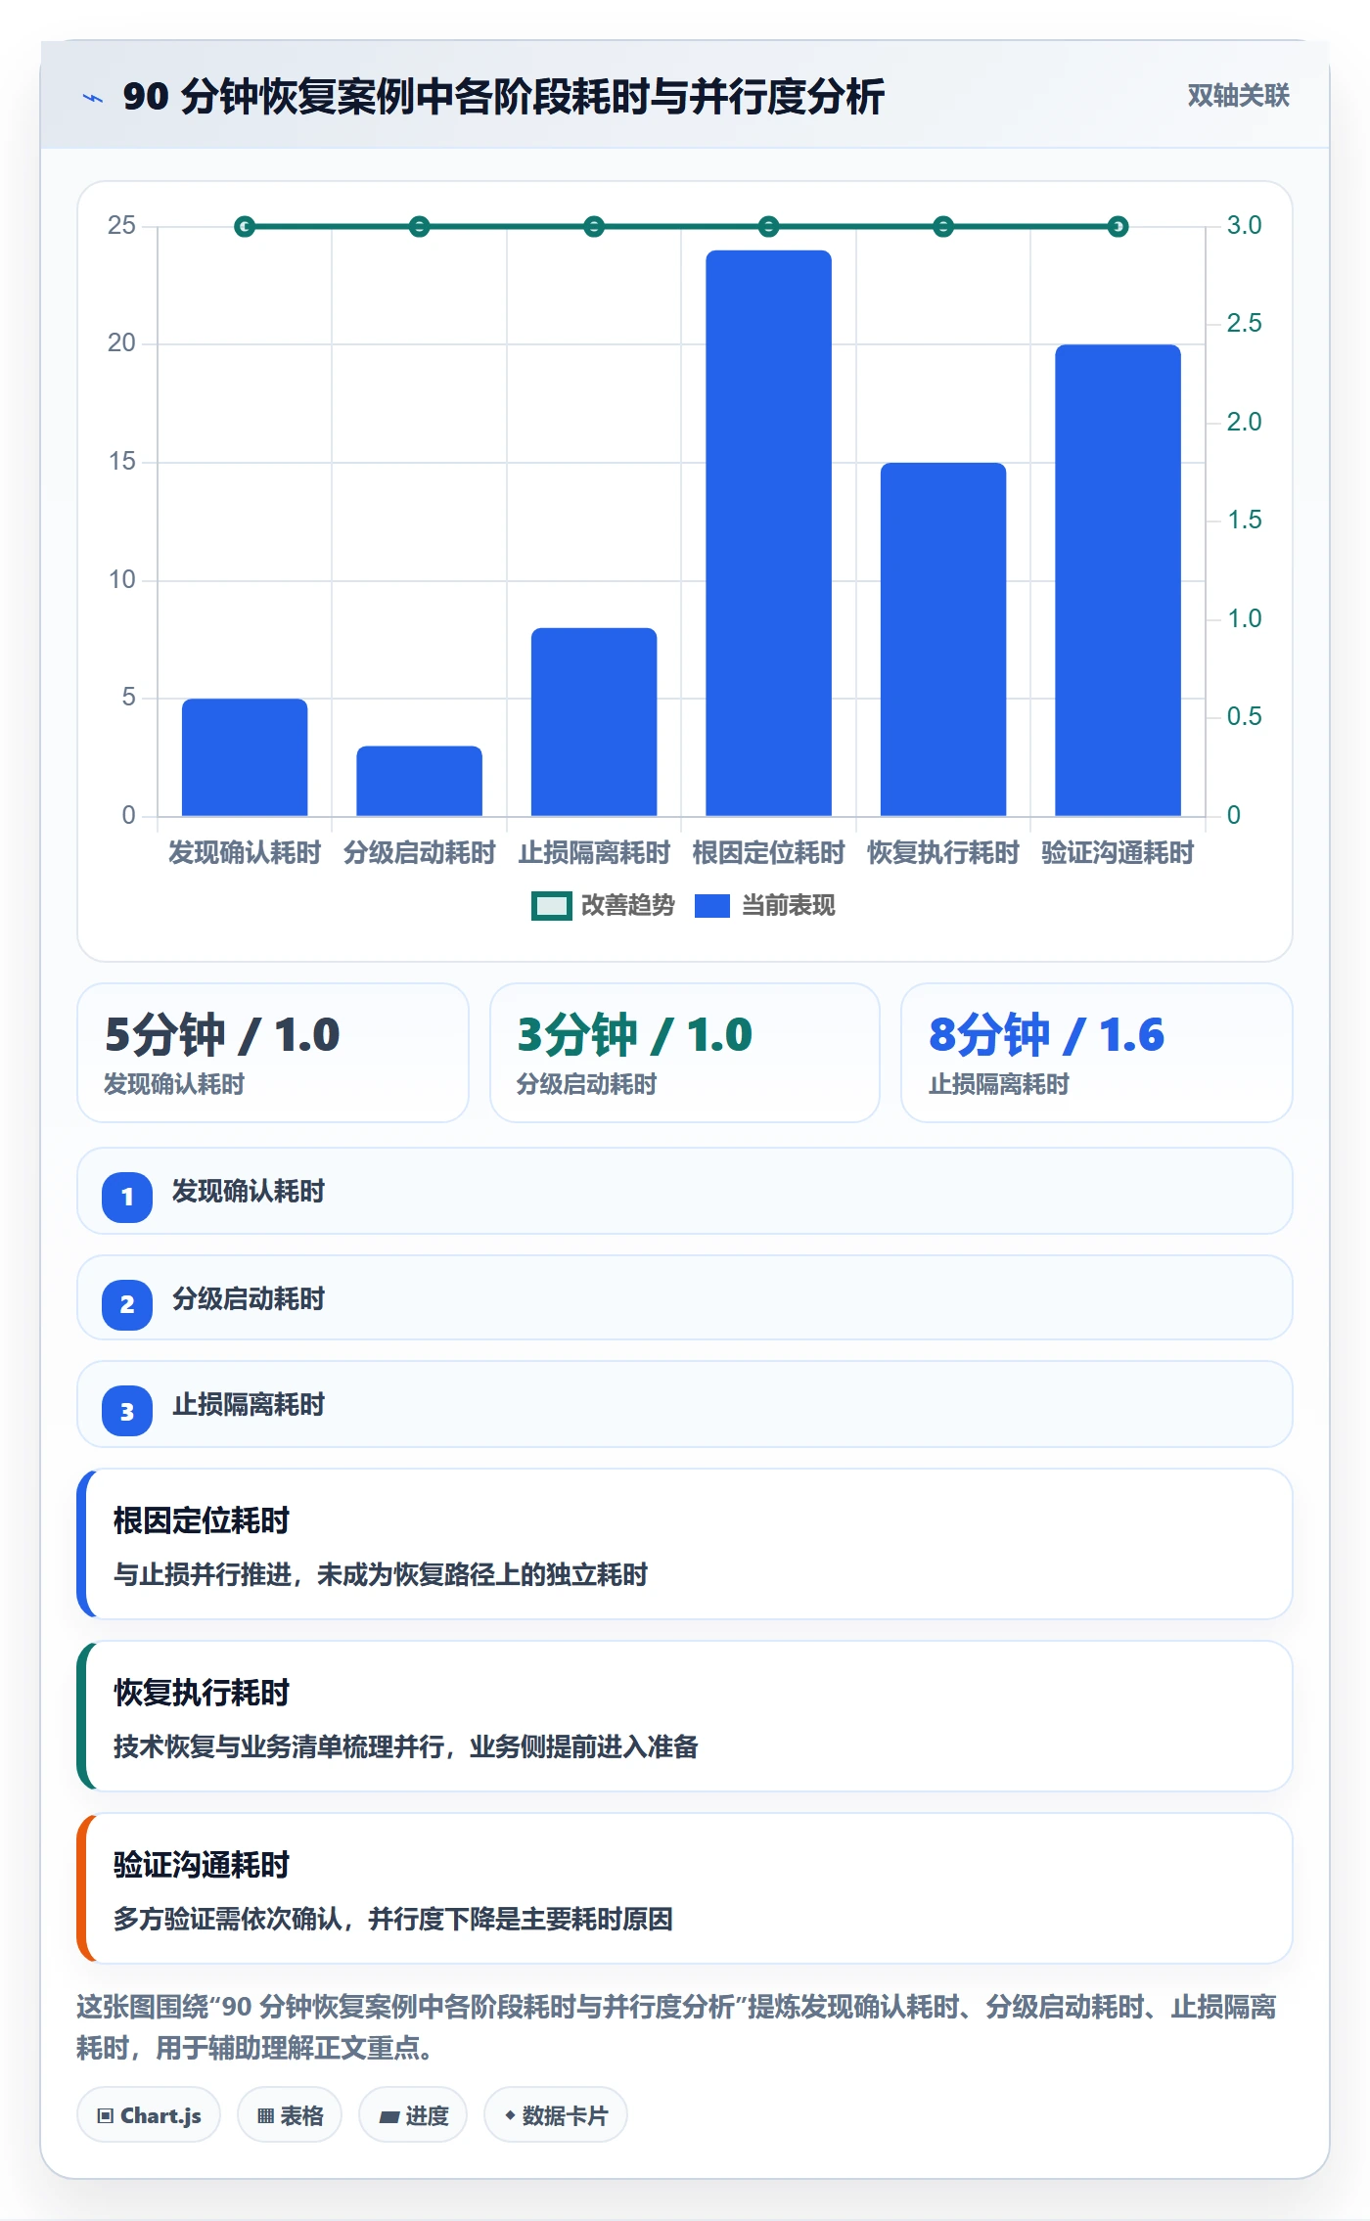Click the 表格 tag chip
This screenshot has height=2221, width=1370.
coord(290,2115)
